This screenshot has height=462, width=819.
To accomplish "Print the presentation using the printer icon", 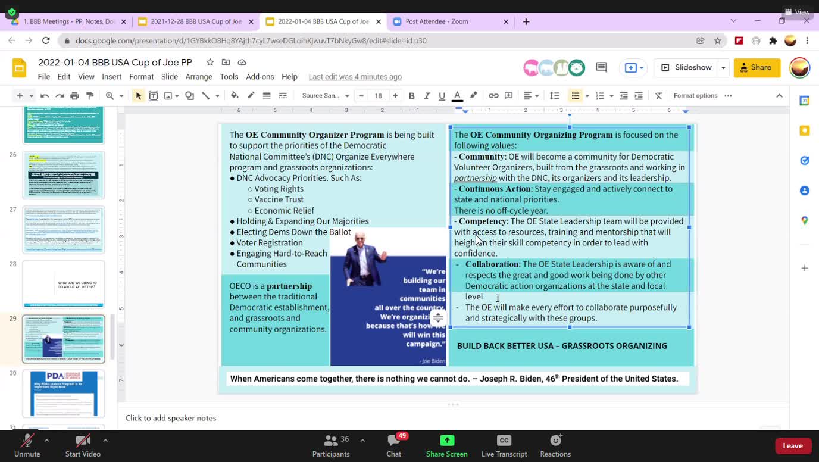I will coord(74,96).
